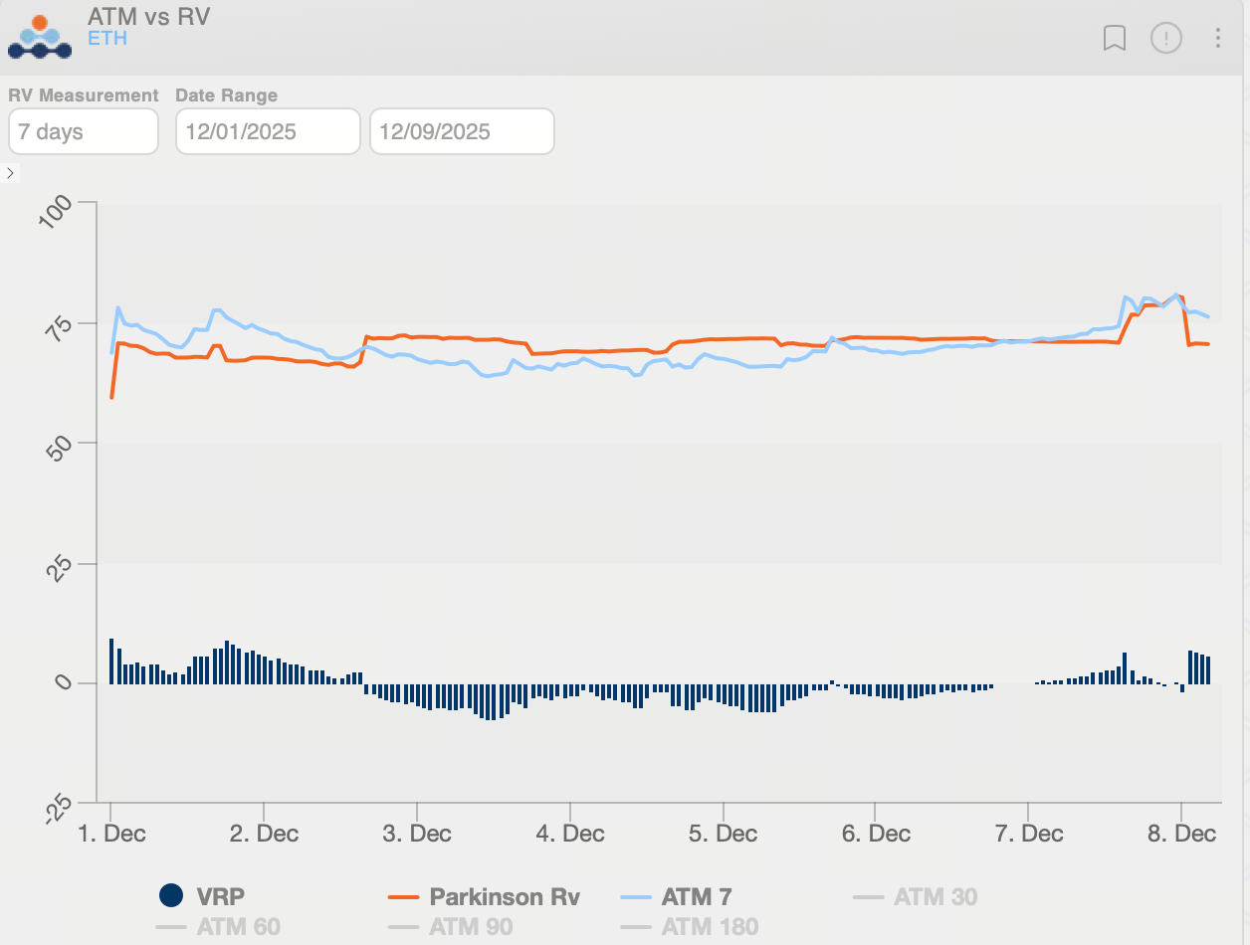Viewport: 1250px width, 945px height.
Task: Click the ETH subtitle link
Action: click(107, 40)
